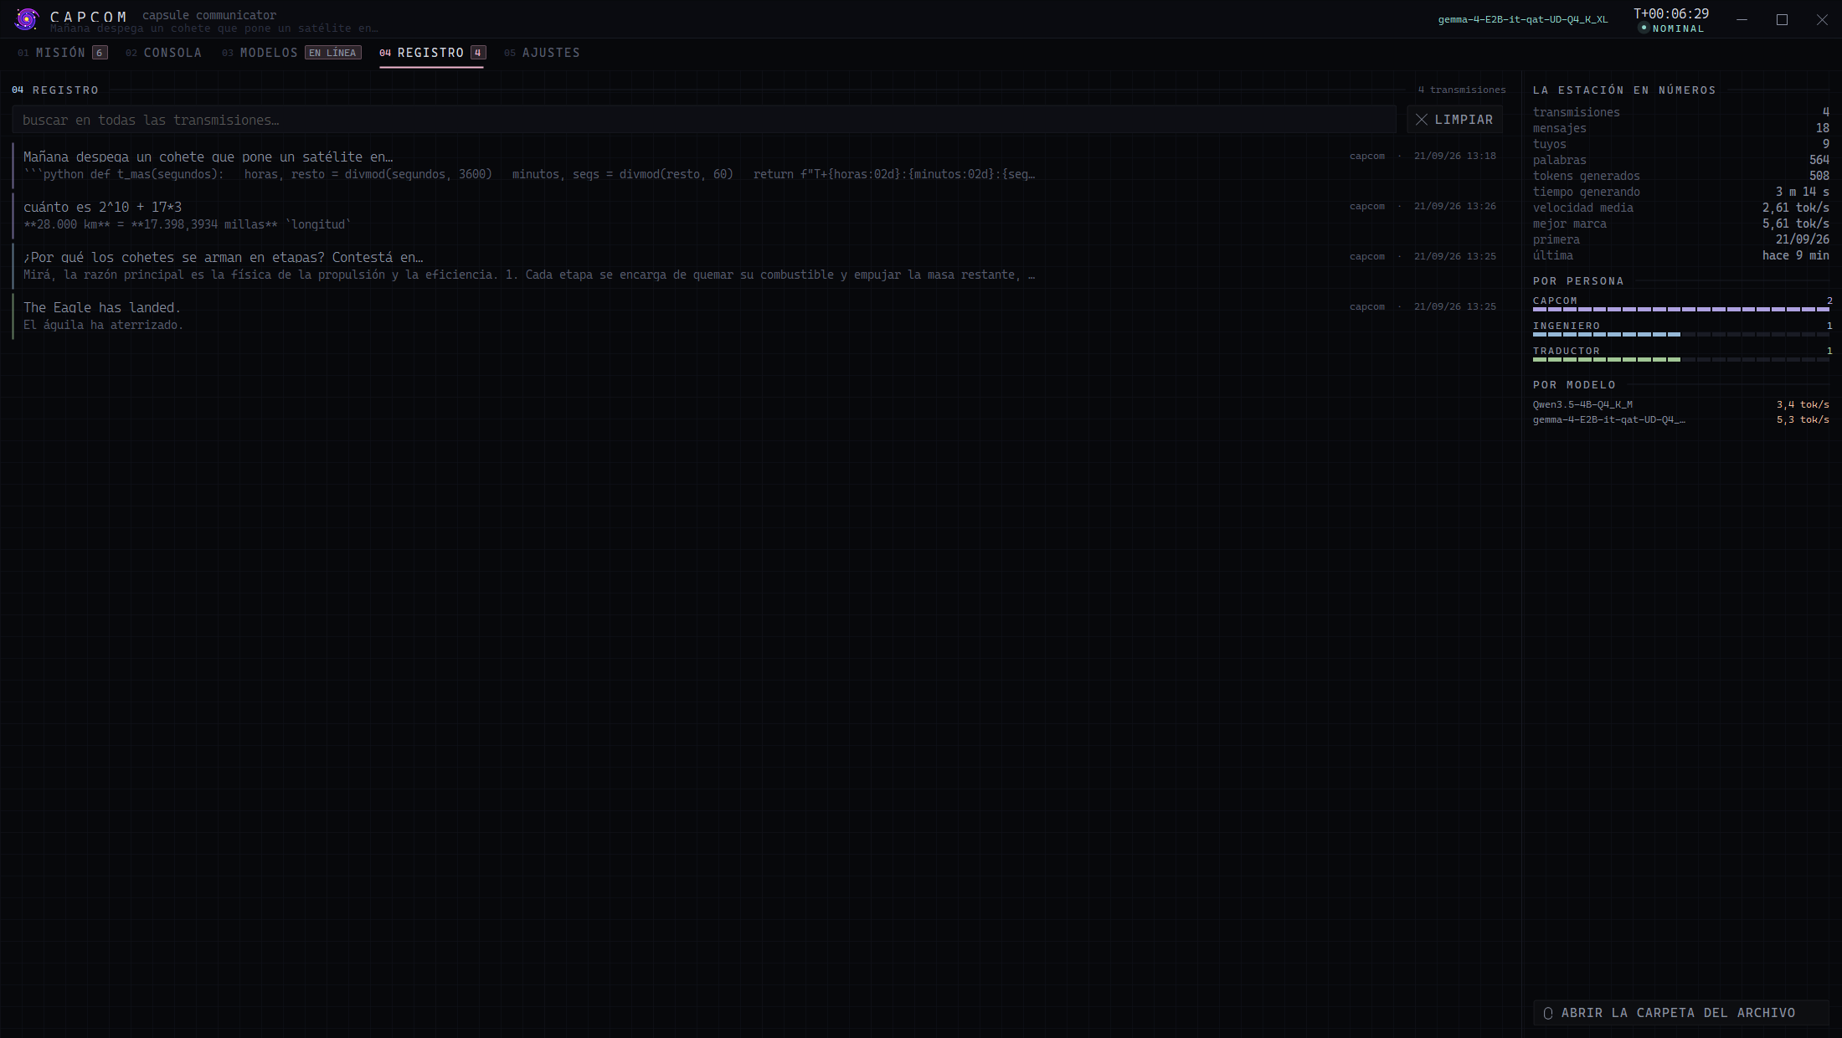This screenshot has height=1038, width=1842.
Task: Close the CAPCOM window
Action: coord(1822,19)
